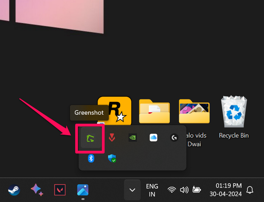Open iCloud from the tray overflow
This screenshot has height=202, width=264.
153,138
